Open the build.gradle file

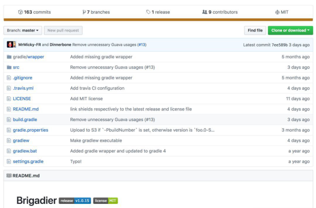pyautogui.click(x=25, y=119)
